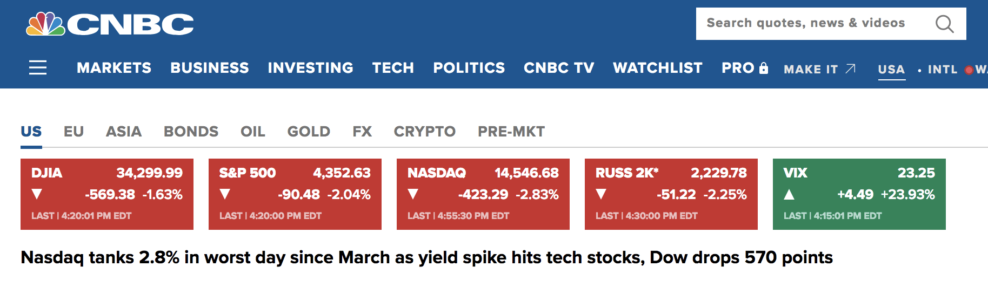Click the red live dot icon
988x287 pixels.
point(969,70)
